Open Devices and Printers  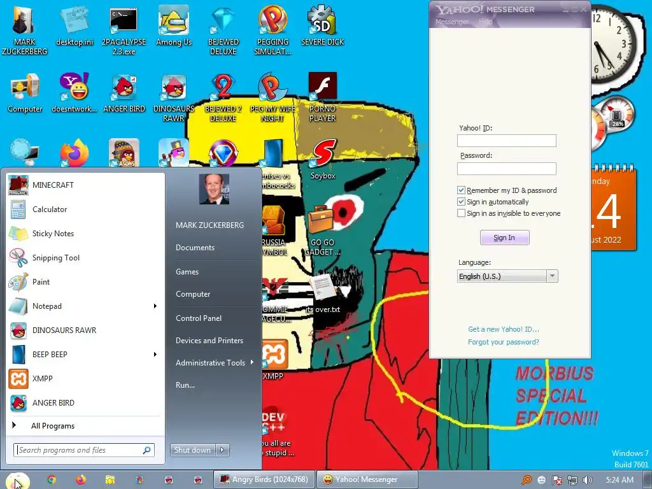point(209,341)
